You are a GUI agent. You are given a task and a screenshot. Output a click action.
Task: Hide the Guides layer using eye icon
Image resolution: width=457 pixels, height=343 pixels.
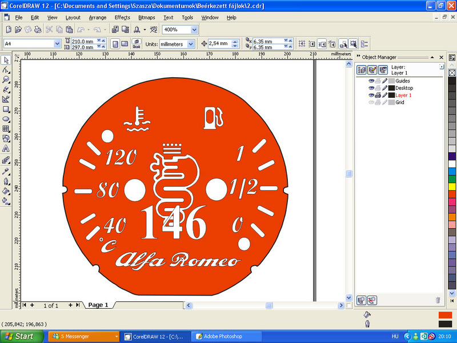point(371,81)
